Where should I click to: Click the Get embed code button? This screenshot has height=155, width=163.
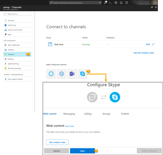tap(57, 142)
